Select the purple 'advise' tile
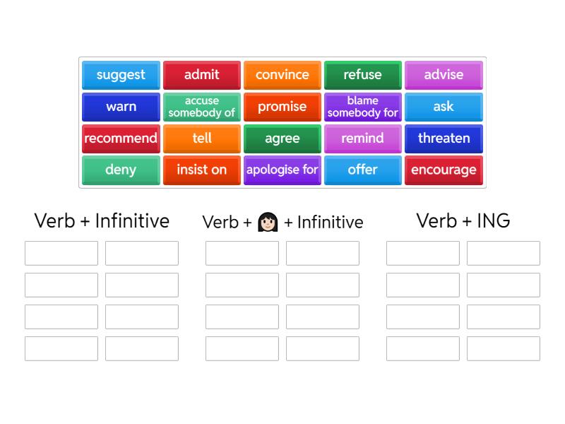Viewport: 565px width, 424px height. [444, 75]
